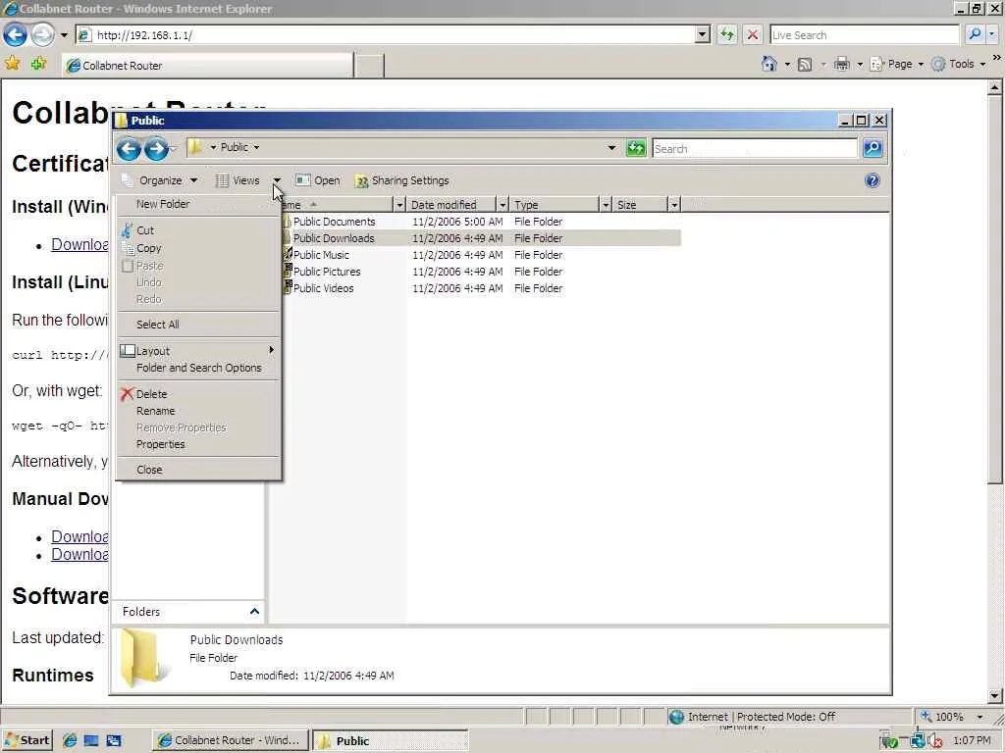The image size is (1005, 753).
Task: Click the Organize dropdown button
Action: 160,180
